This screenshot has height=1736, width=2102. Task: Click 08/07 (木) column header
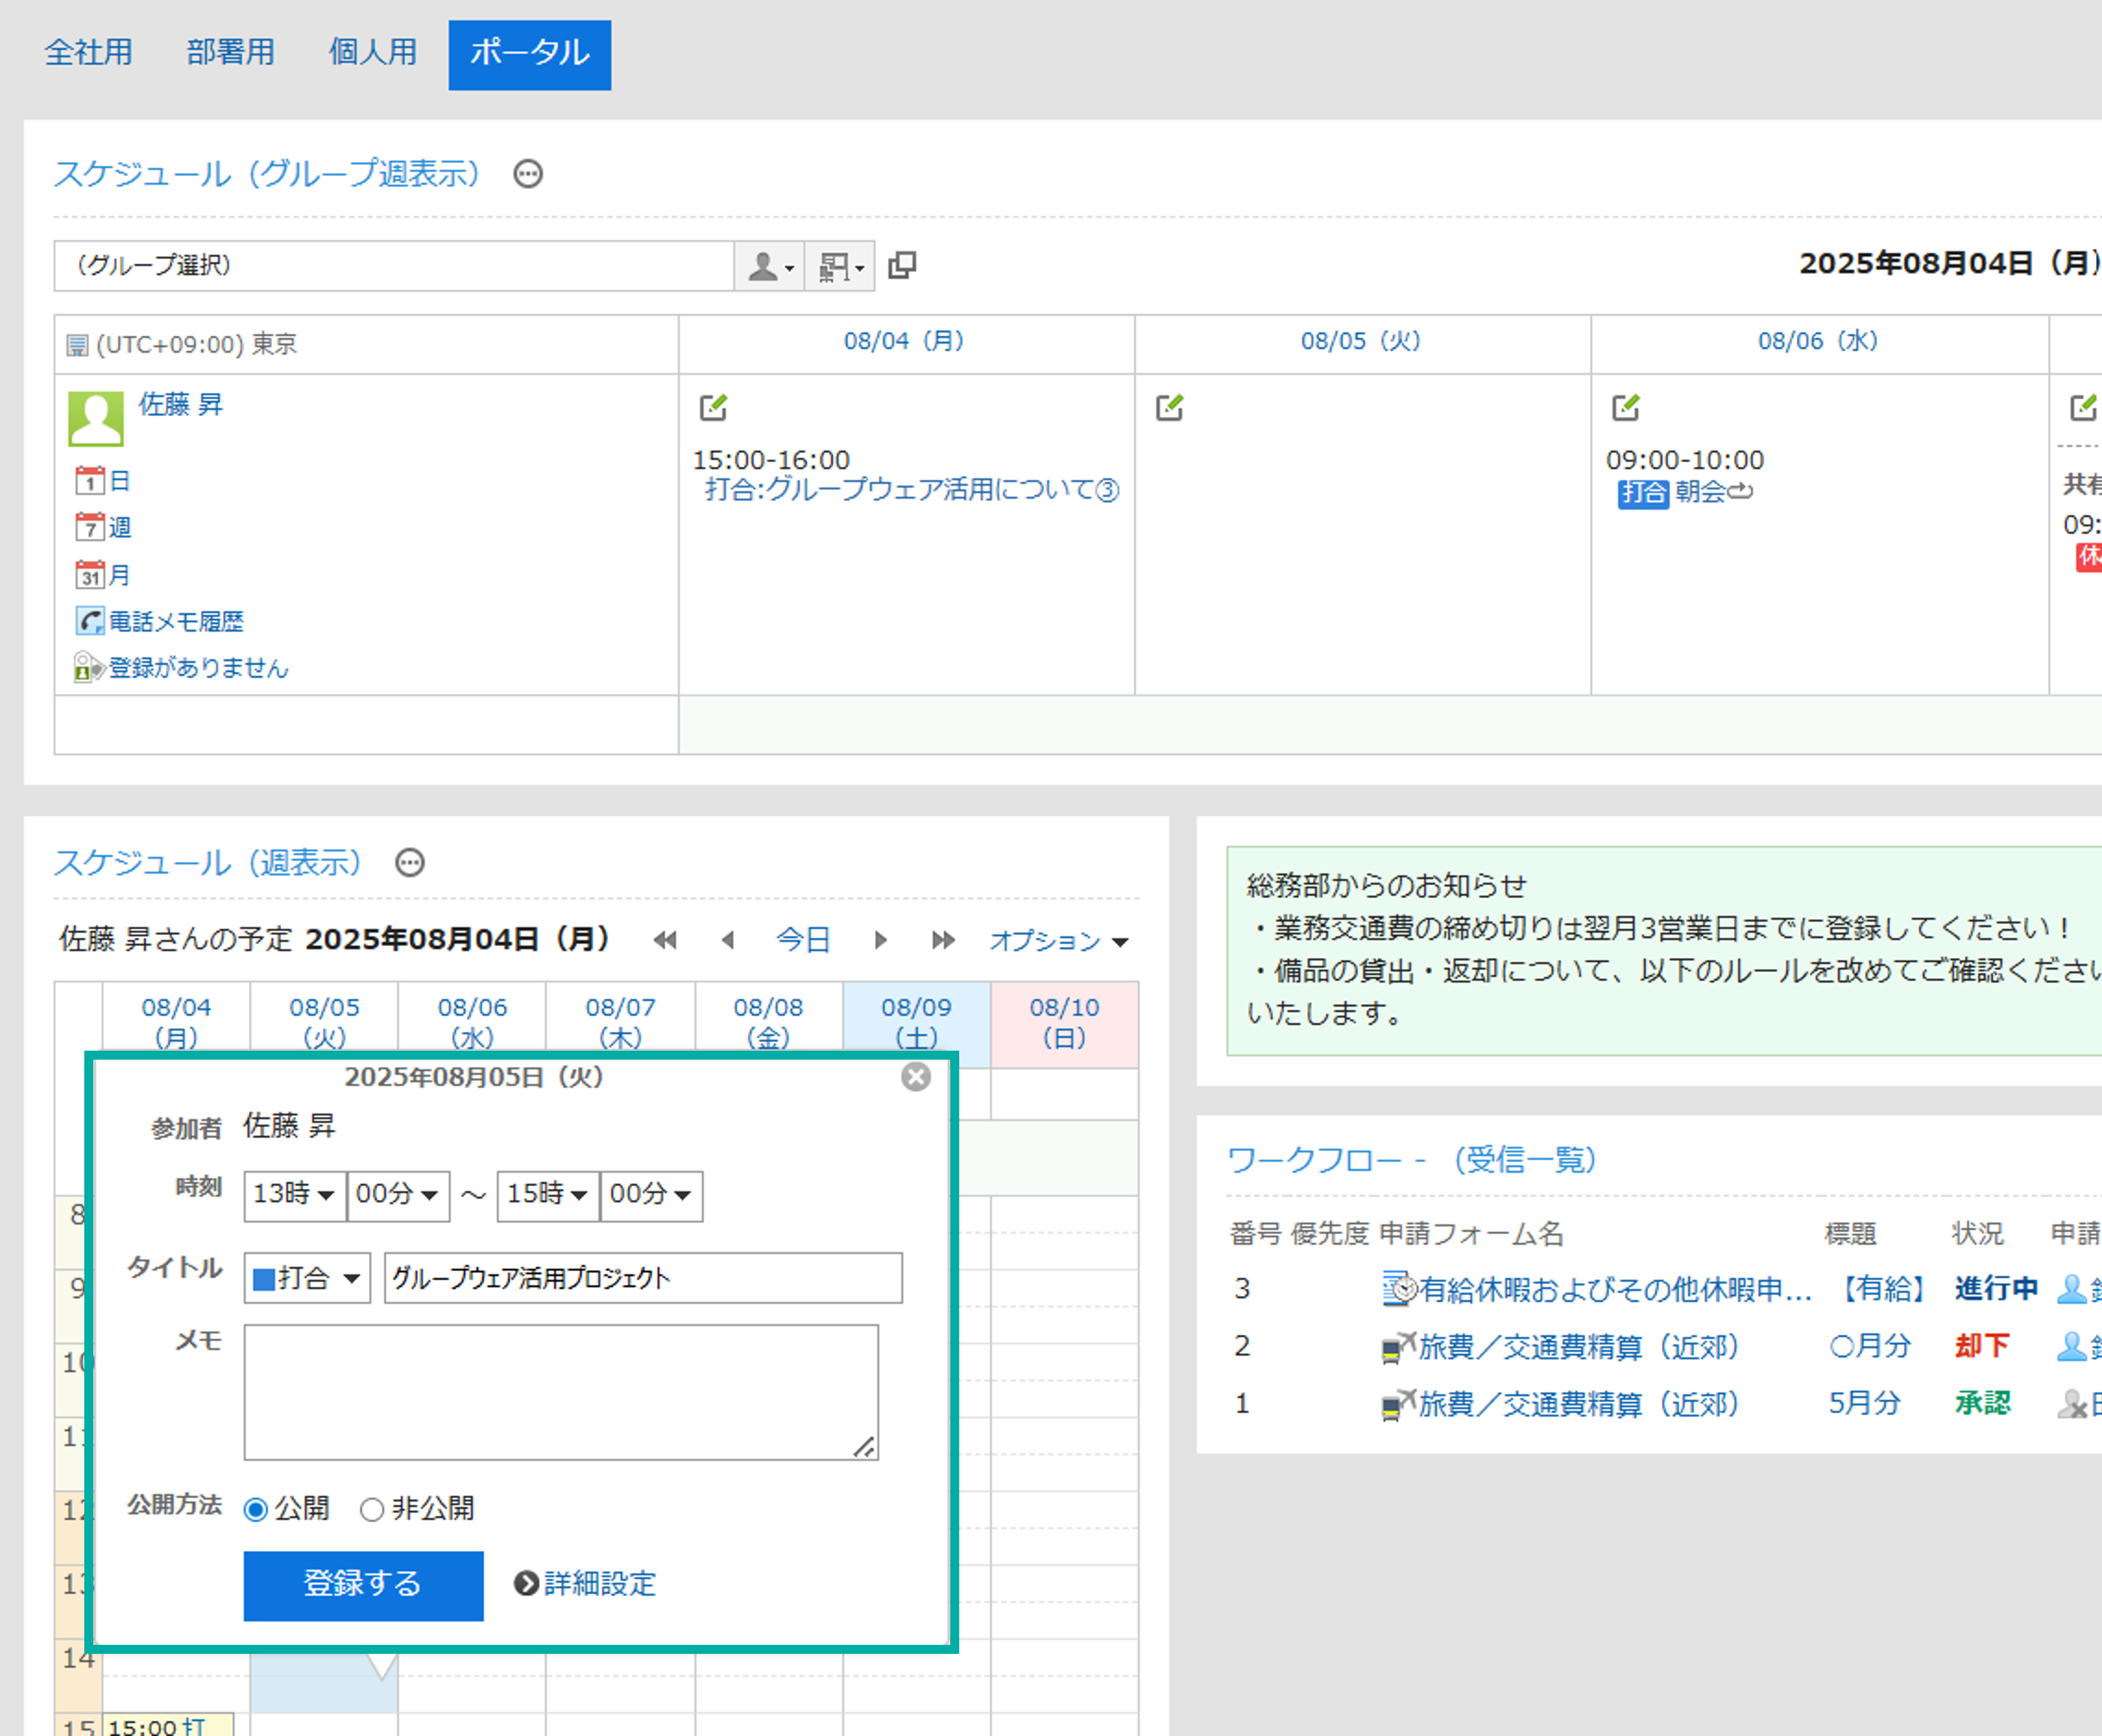pyautogui.click(x=621, y=1022)
